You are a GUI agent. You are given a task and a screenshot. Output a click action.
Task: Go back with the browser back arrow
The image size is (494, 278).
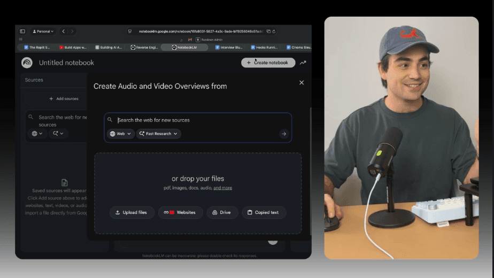64,31
